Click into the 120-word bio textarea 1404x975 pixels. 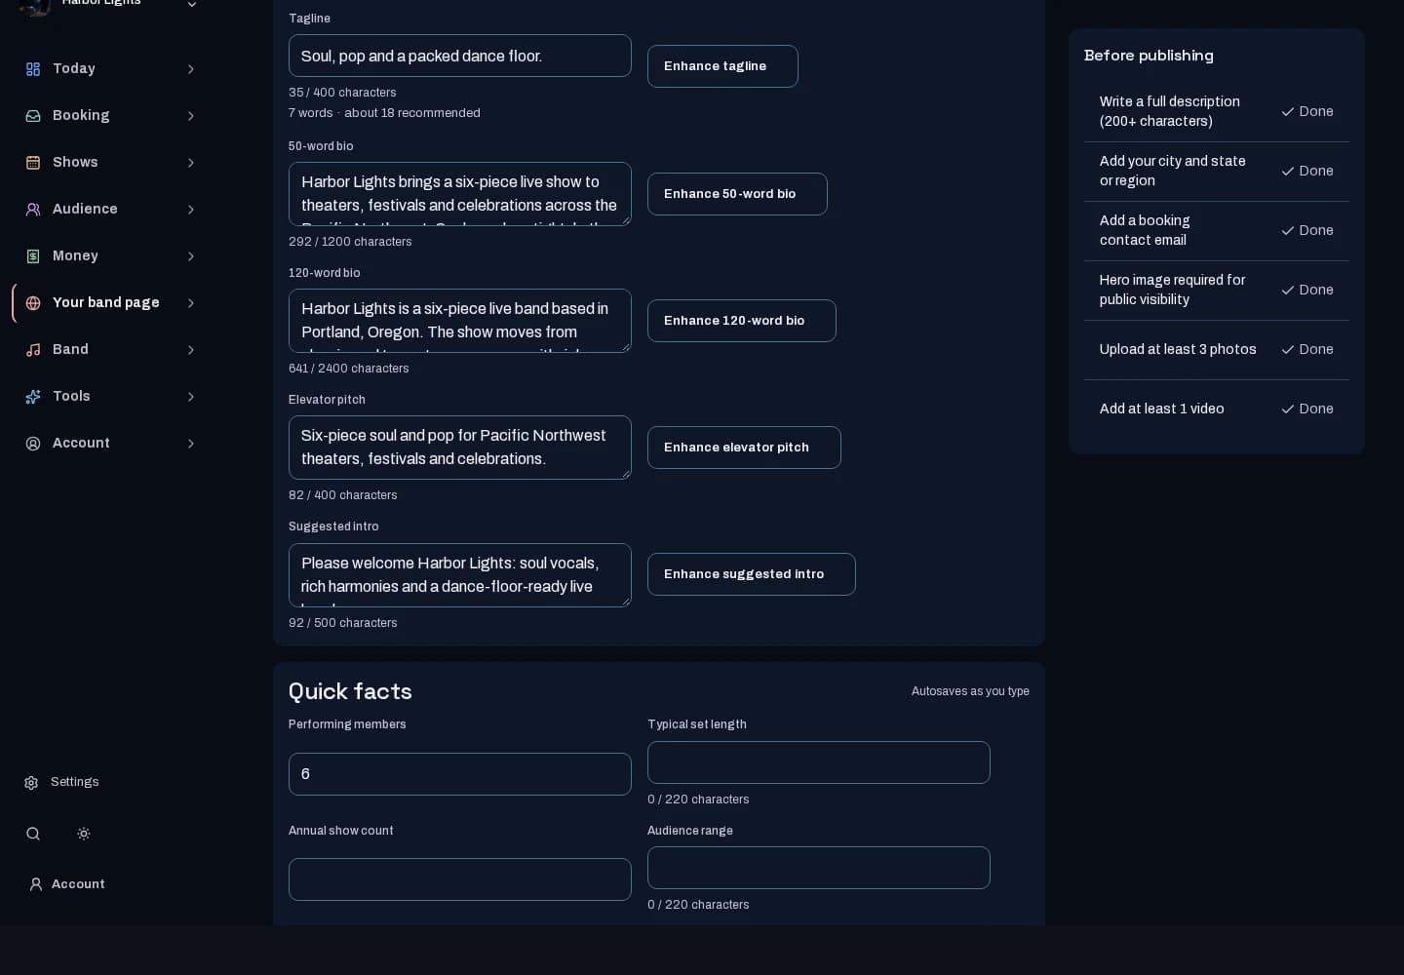460,321
